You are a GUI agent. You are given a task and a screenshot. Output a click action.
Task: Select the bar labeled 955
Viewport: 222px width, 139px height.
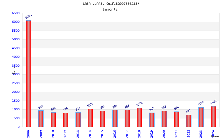(127, 118)
